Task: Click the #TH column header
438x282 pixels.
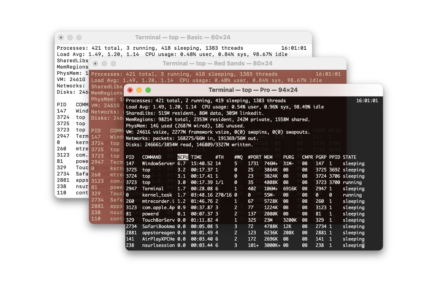Action: [219, 157]
